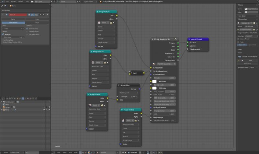Move Subsurf modifier down in stack

[x=44, y=15]
